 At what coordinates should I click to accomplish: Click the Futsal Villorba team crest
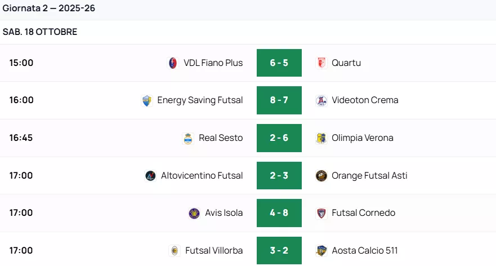click(175, 251)
